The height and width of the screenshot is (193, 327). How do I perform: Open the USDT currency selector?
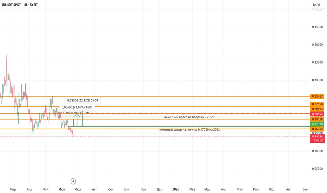(318, 5)
